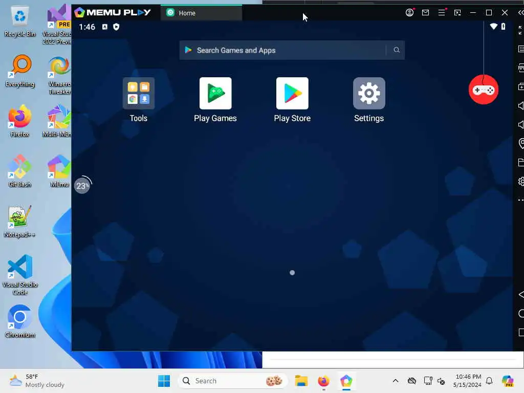Open MEmu mail notifications icon
The image size is (524, 393).
click(x=425, y=13)
